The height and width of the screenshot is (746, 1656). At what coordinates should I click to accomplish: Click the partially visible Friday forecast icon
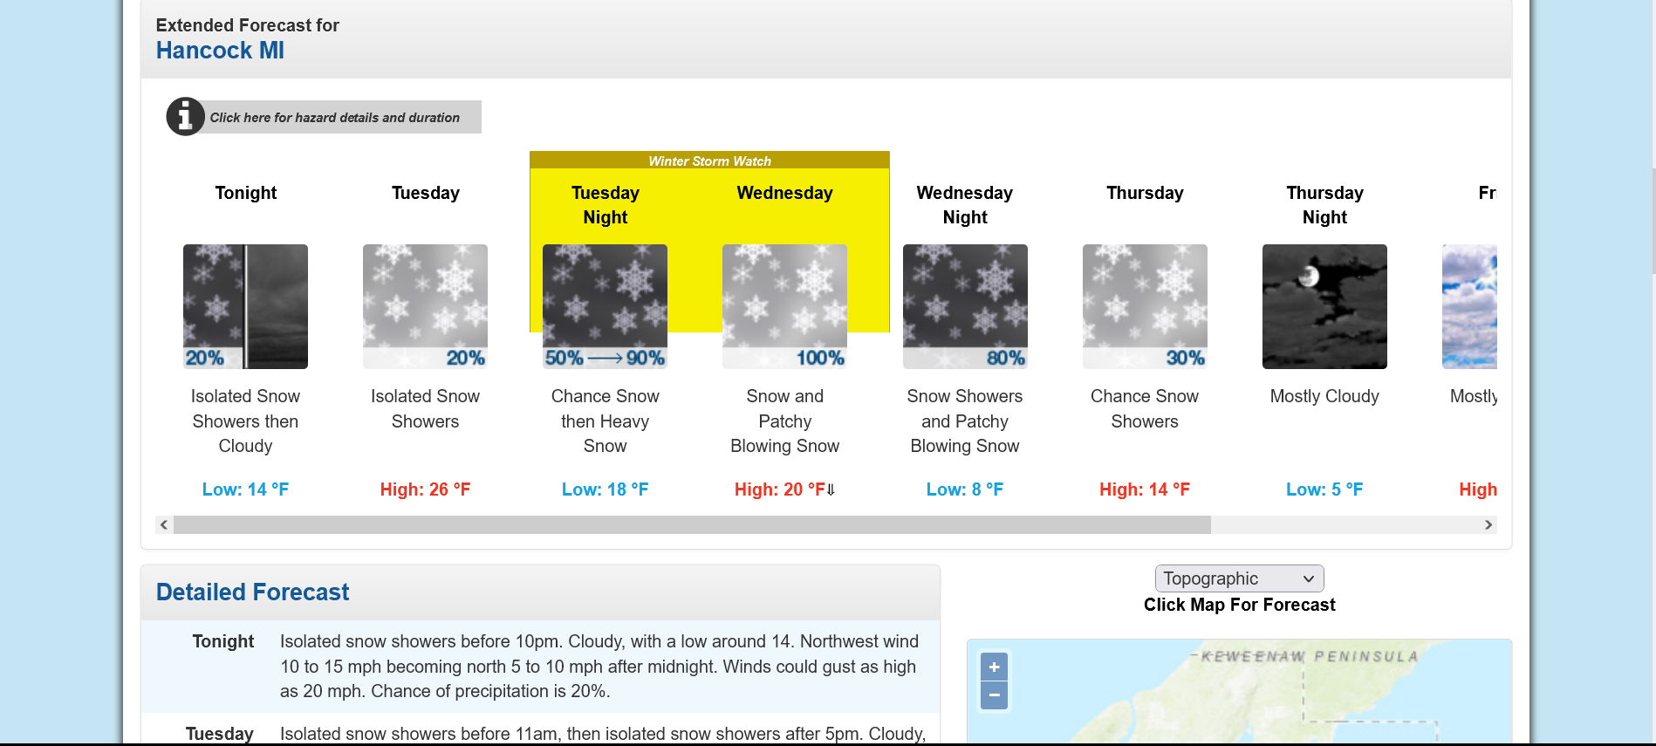pyautogui.click(x=1469, y=306)
